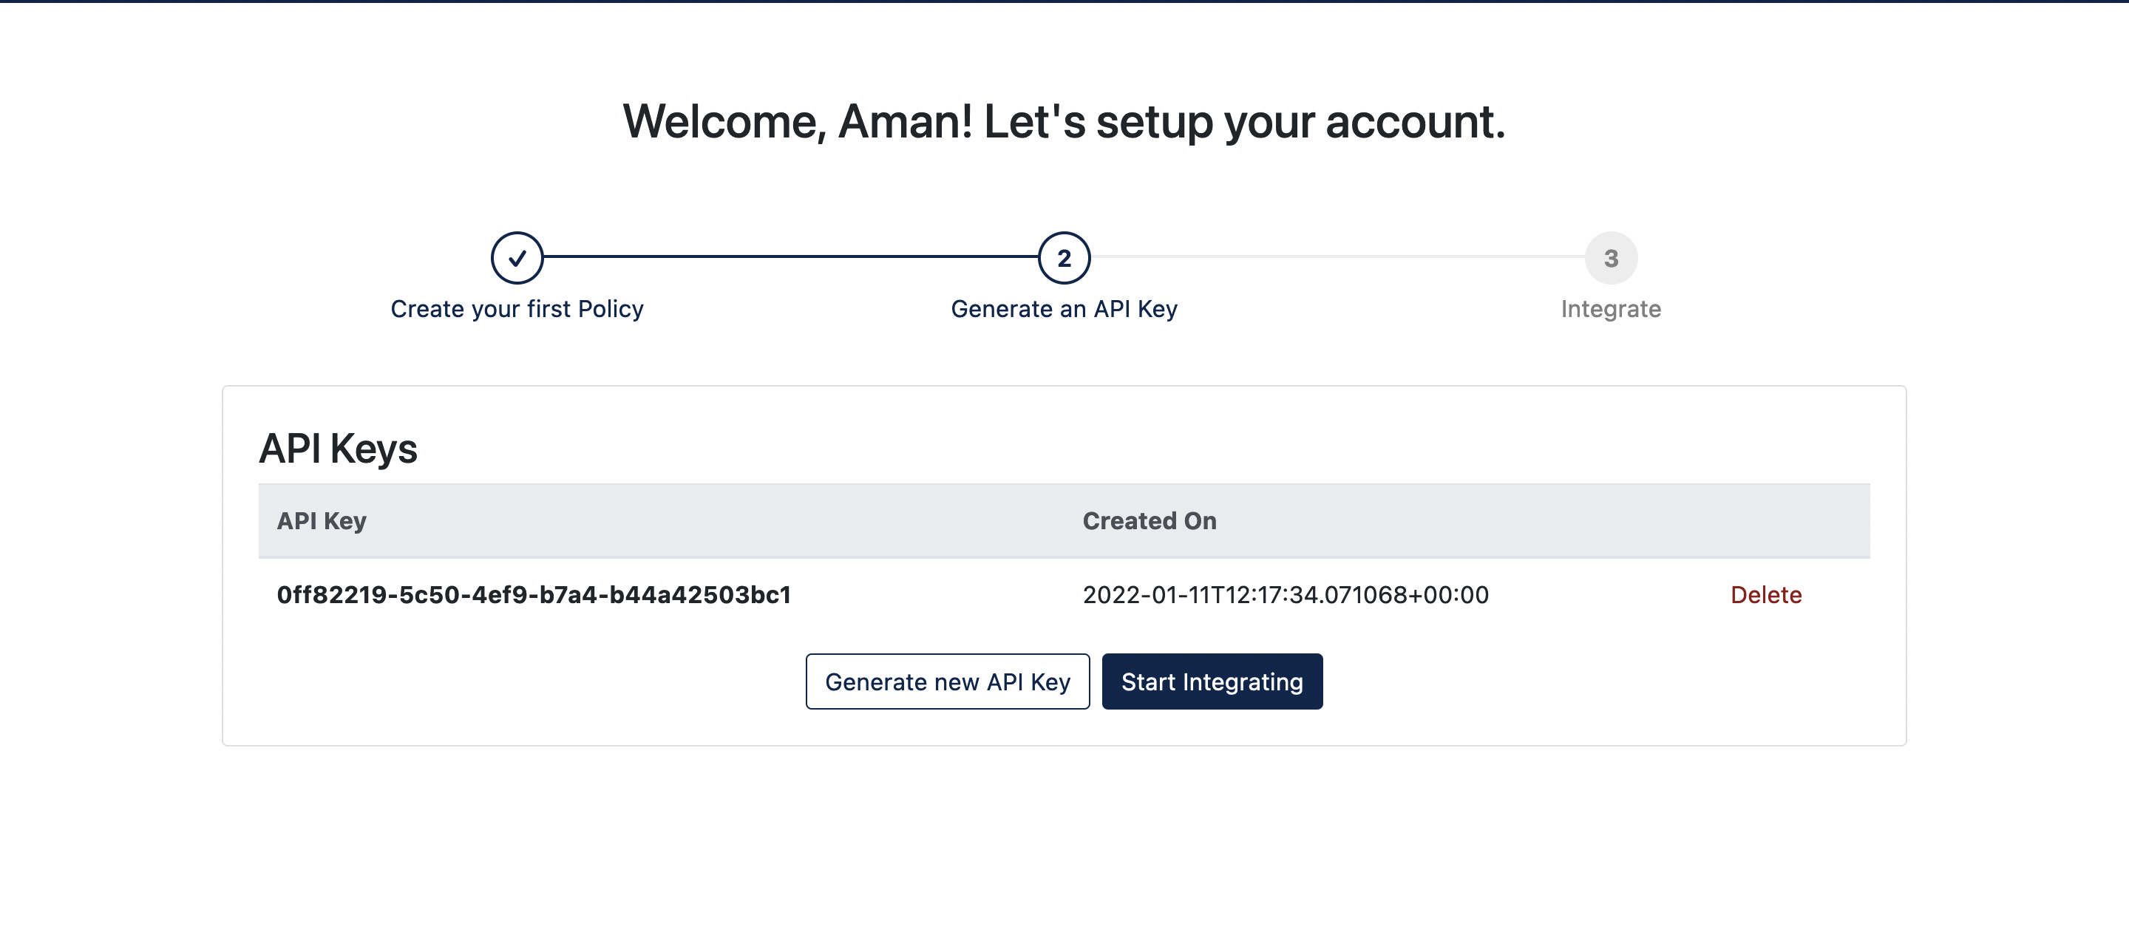2129x952 pixels.
Task: Click the API key value 0ff82219-5c50…
Action: 534,595
